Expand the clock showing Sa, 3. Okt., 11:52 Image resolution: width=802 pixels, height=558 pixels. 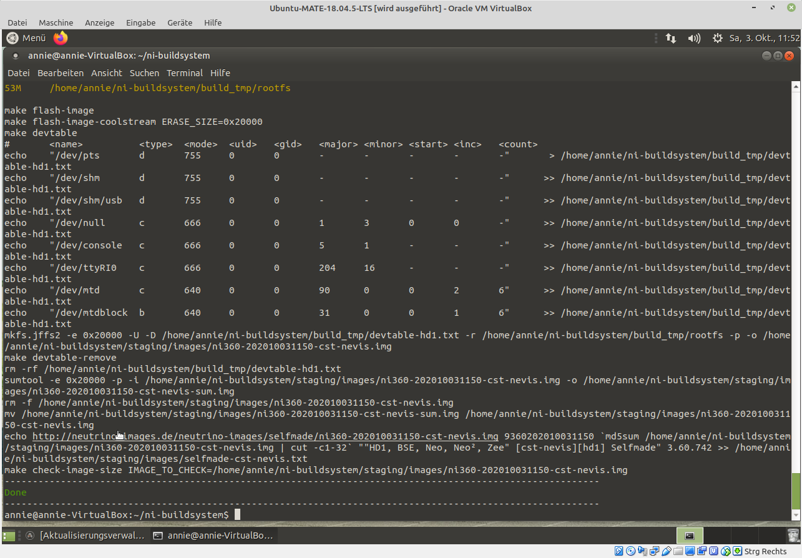pos(764,38)
